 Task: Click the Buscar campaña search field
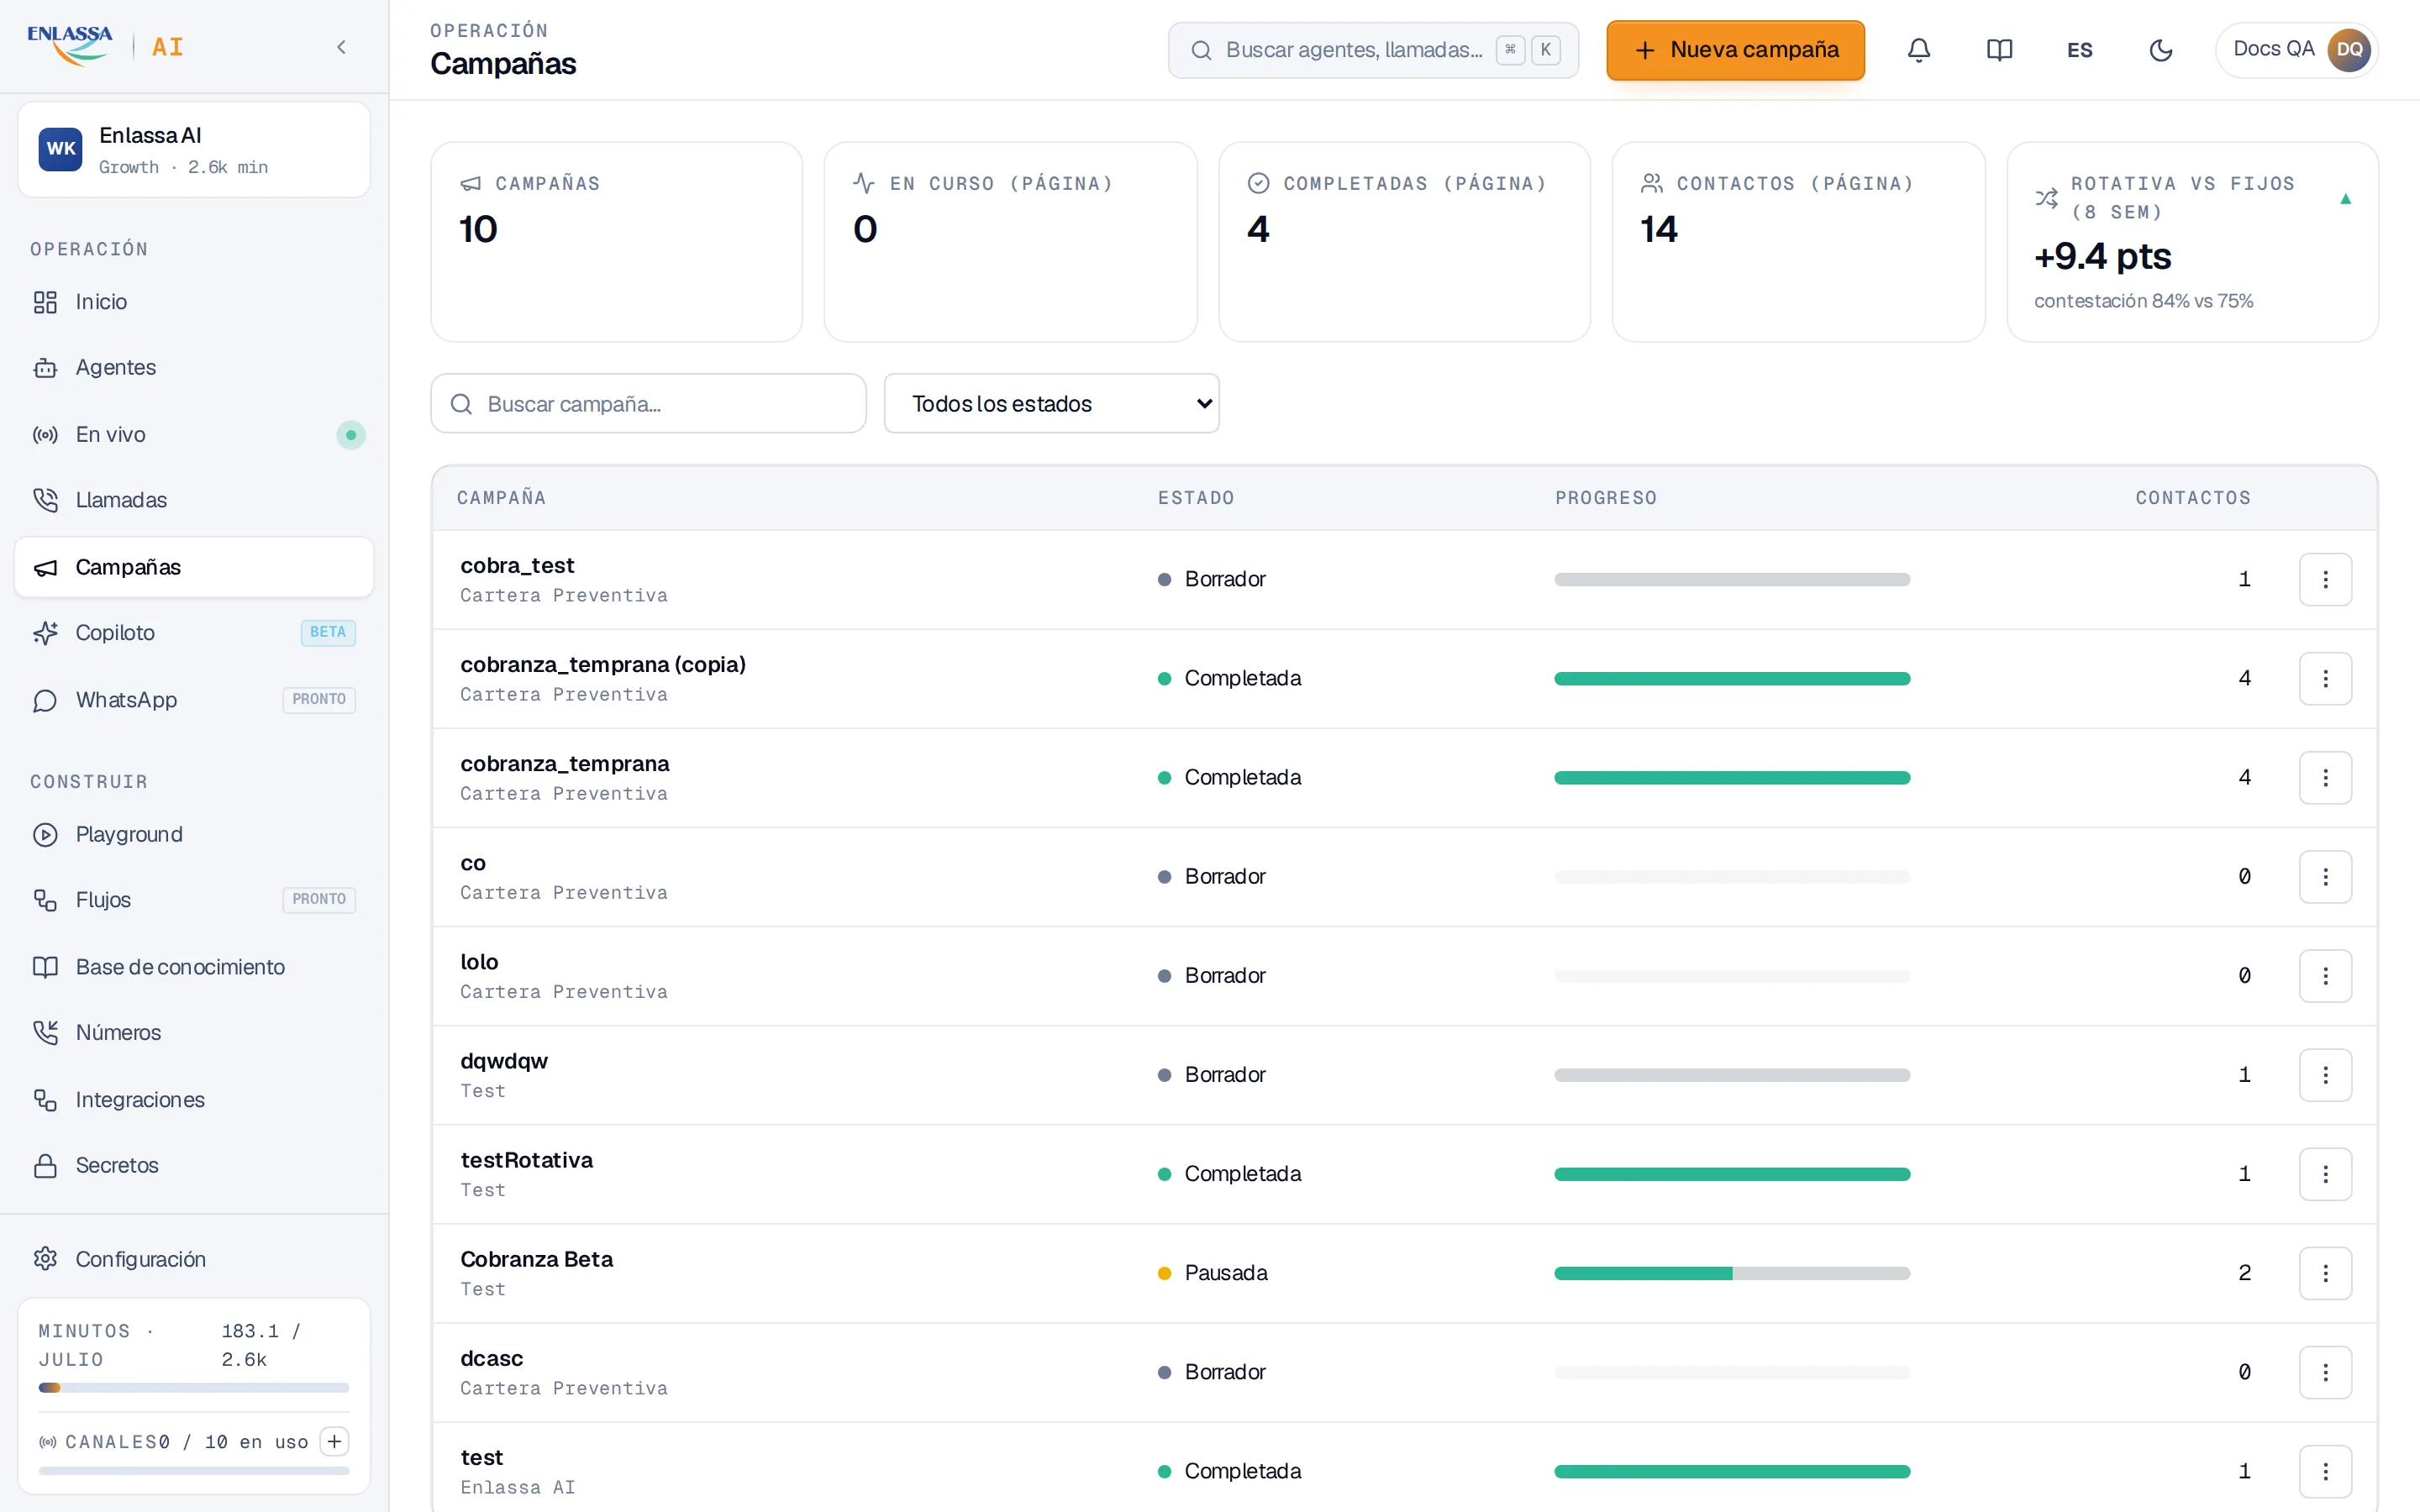pyautogui.click(x=648, y=404)
